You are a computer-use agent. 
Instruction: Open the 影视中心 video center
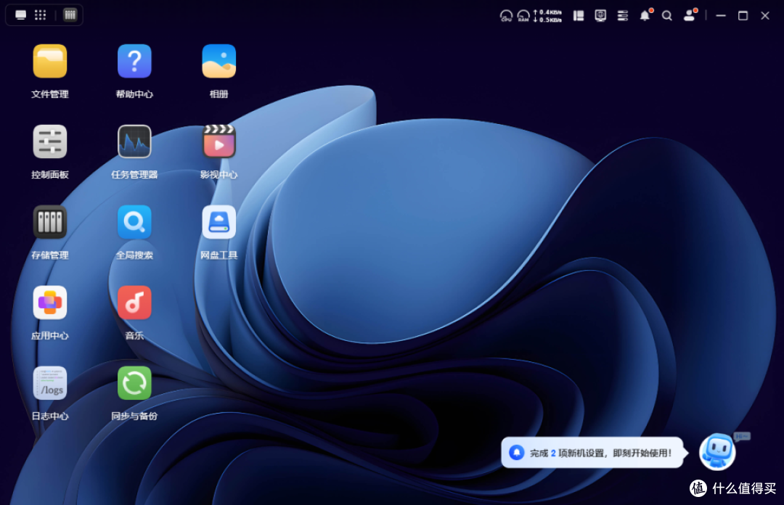219,142
